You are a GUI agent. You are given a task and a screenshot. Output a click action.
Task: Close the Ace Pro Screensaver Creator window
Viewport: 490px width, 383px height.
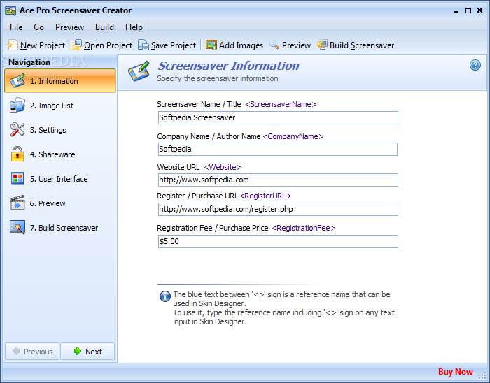(479, 10)
